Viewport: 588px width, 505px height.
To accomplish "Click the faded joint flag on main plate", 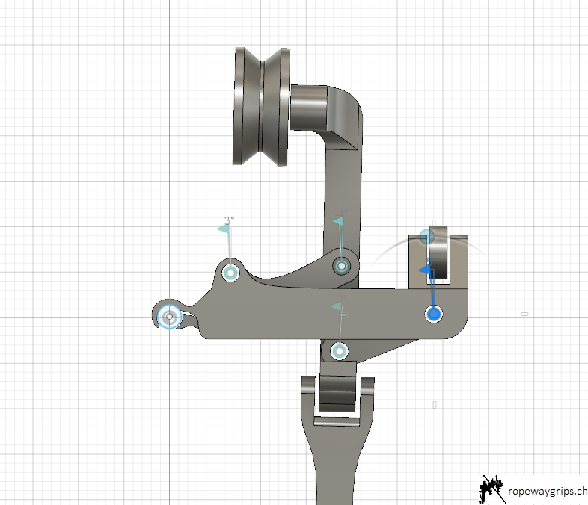I will (x=337, y=307).
